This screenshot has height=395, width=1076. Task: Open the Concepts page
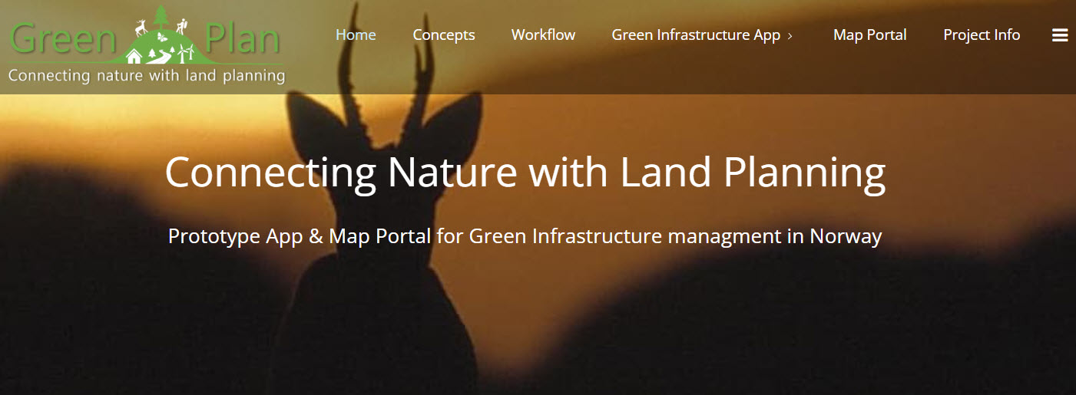(443, 35)
